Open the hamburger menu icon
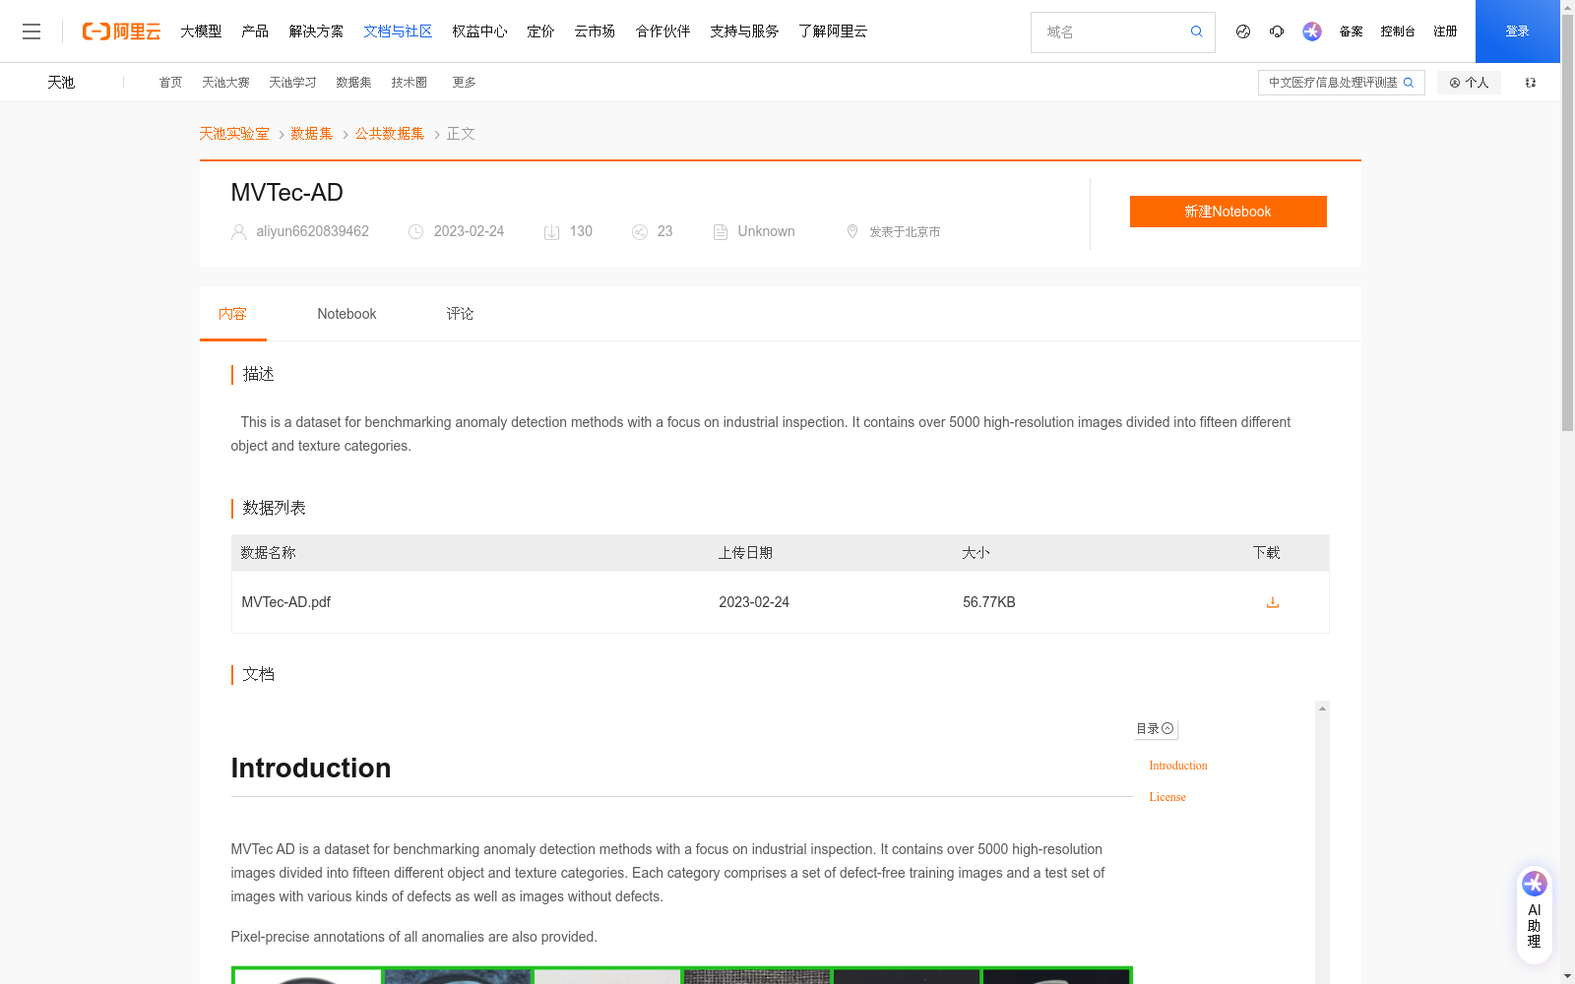The image size is (1575, 984). pyautogui.click(x=31, y=31)
